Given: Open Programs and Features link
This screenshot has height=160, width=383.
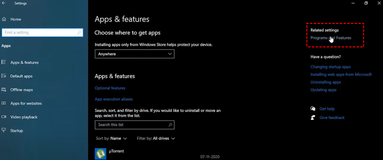Looking at the screenshot, I should [331, 38].
